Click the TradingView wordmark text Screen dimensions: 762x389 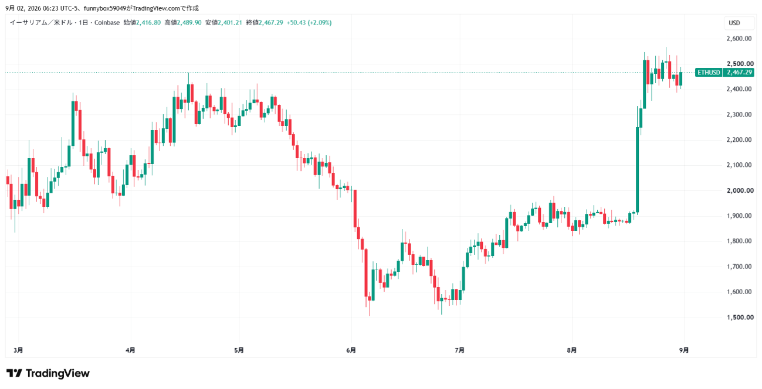tap(58, 373)
